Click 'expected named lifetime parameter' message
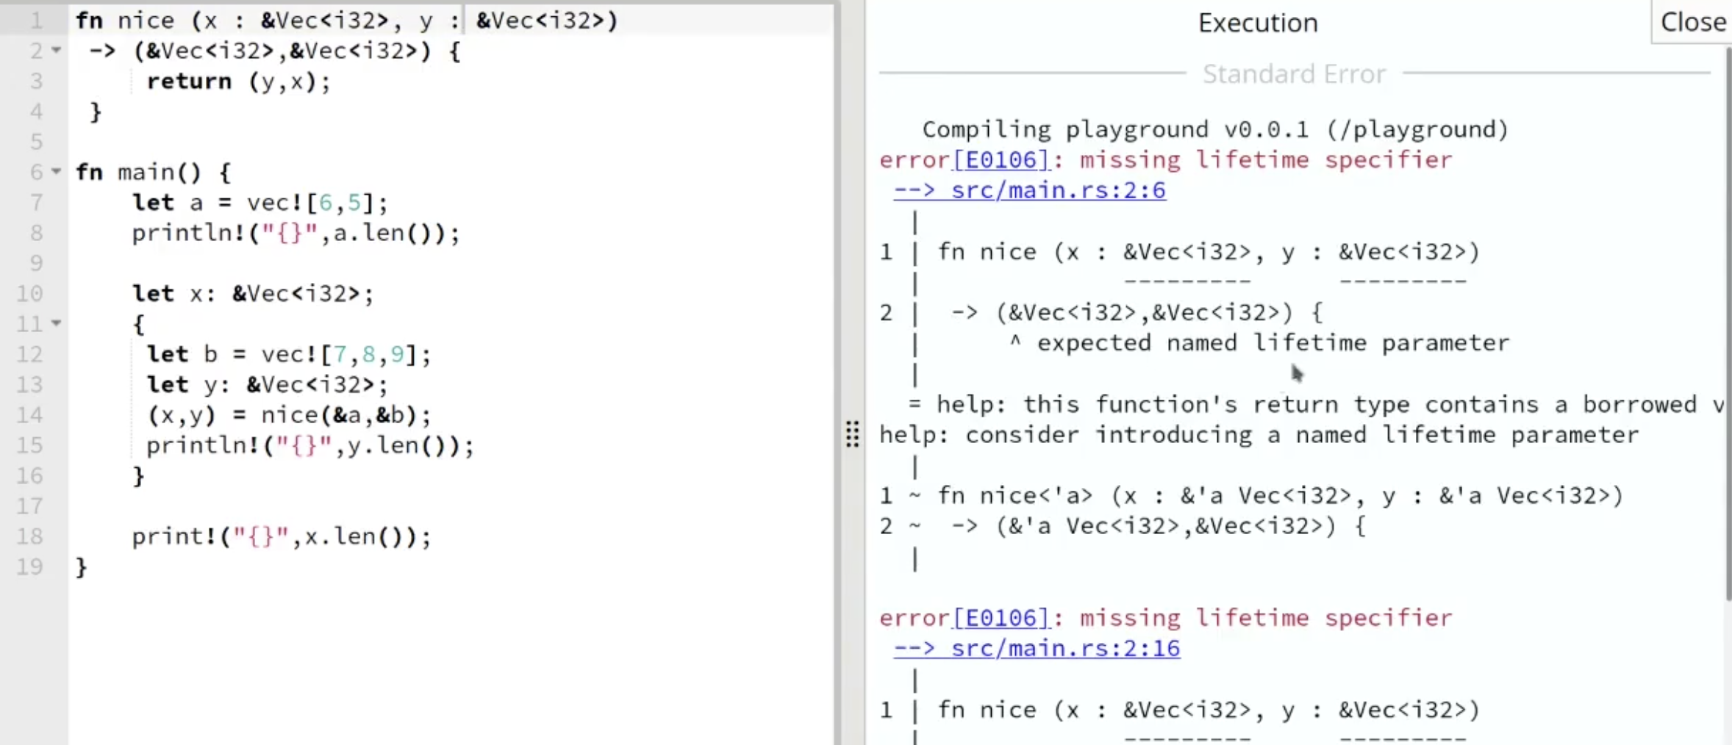Viewport: 1732px width, 745px height. 1273,343
